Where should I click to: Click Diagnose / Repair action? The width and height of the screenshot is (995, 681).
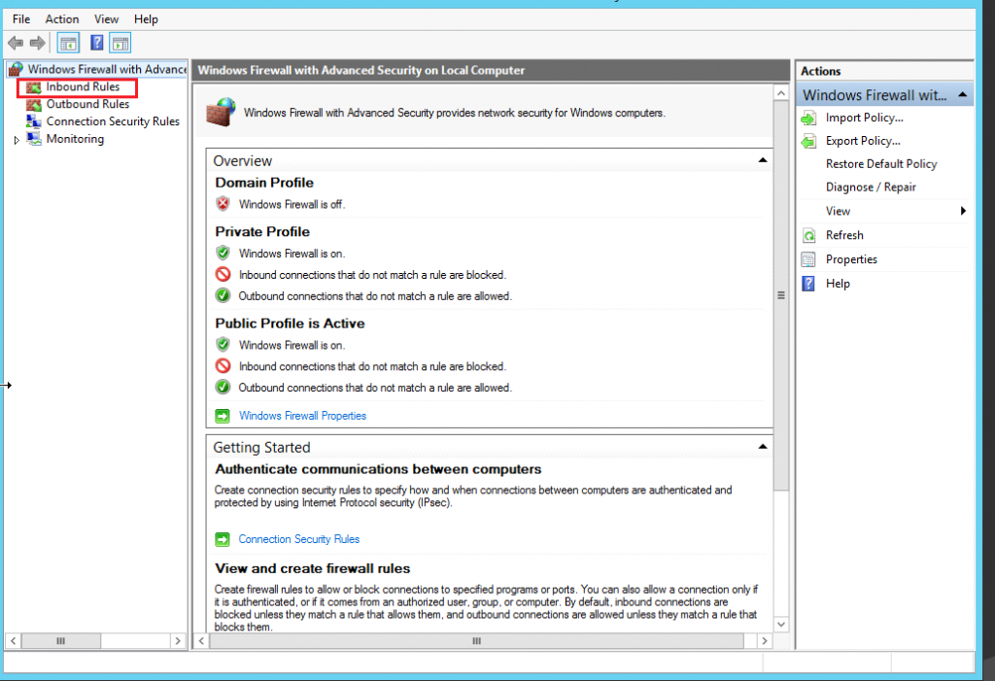tap(871, 187)
